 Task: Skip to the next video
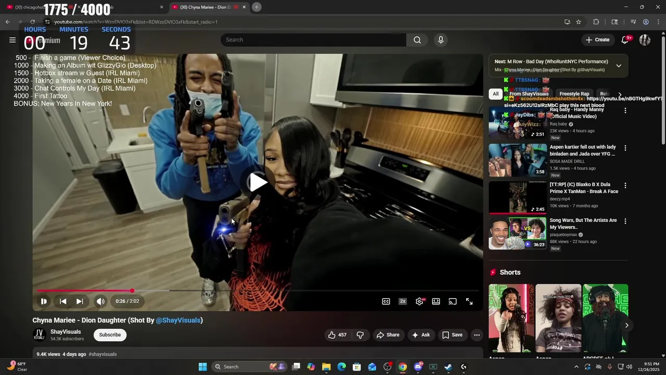[x=80, y=301]
